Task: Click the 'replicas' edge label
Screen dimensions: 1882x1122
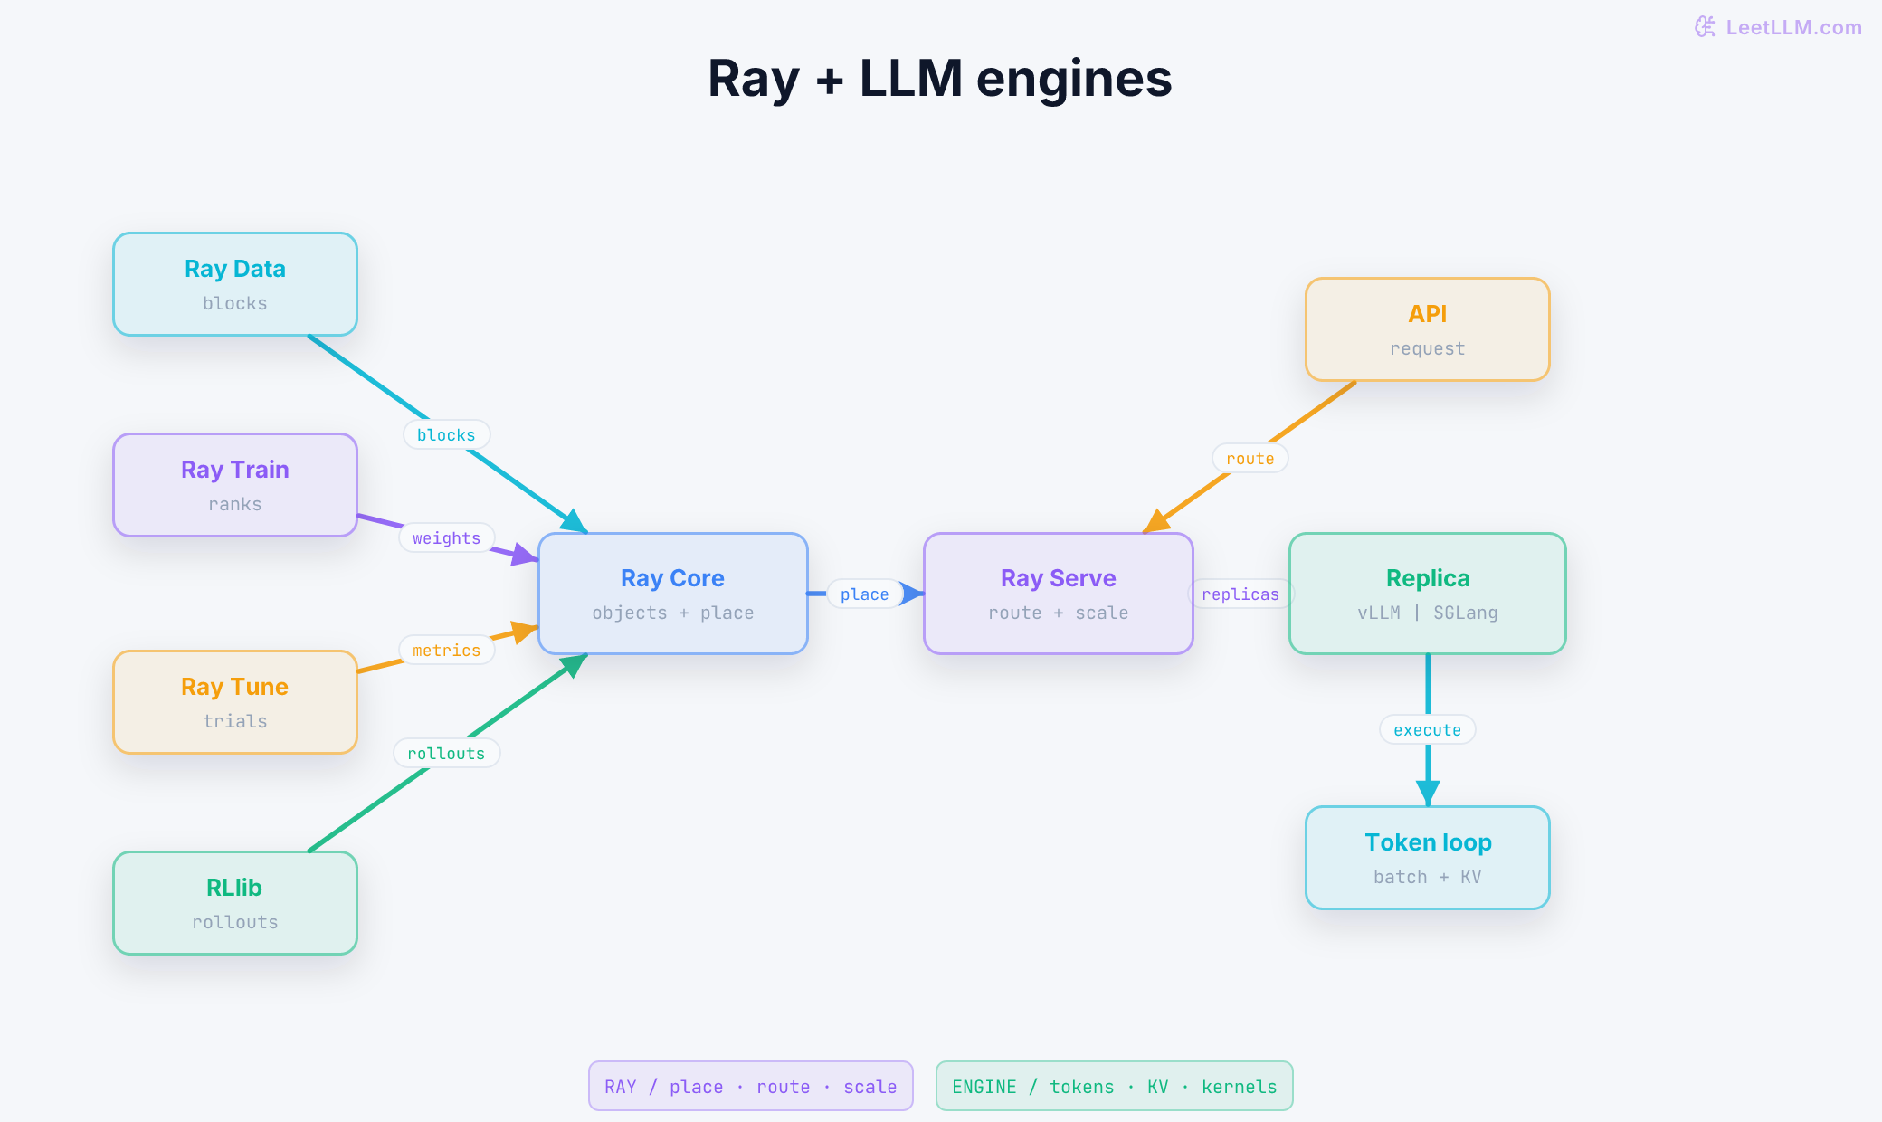Action: 1240,594
